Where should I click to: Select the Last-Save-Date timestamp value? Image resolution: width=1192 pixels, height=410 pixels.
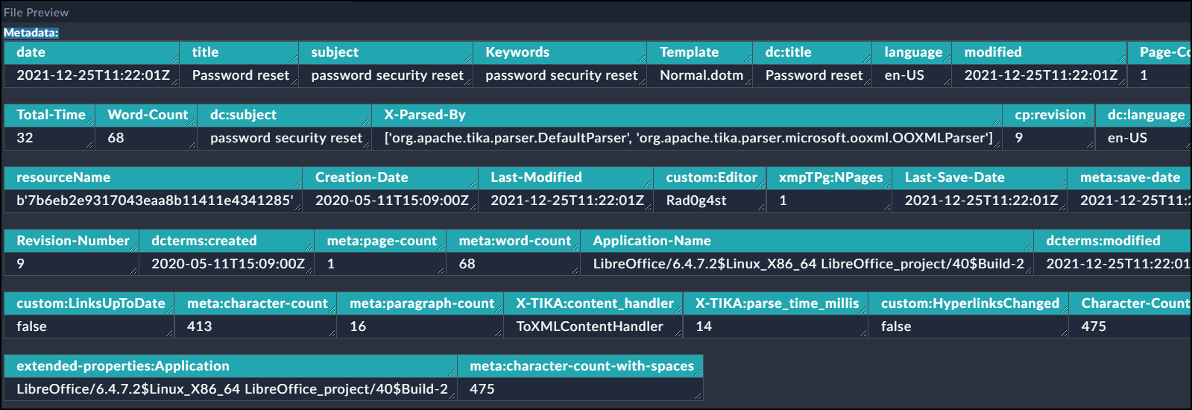click(x=980, y=201)
